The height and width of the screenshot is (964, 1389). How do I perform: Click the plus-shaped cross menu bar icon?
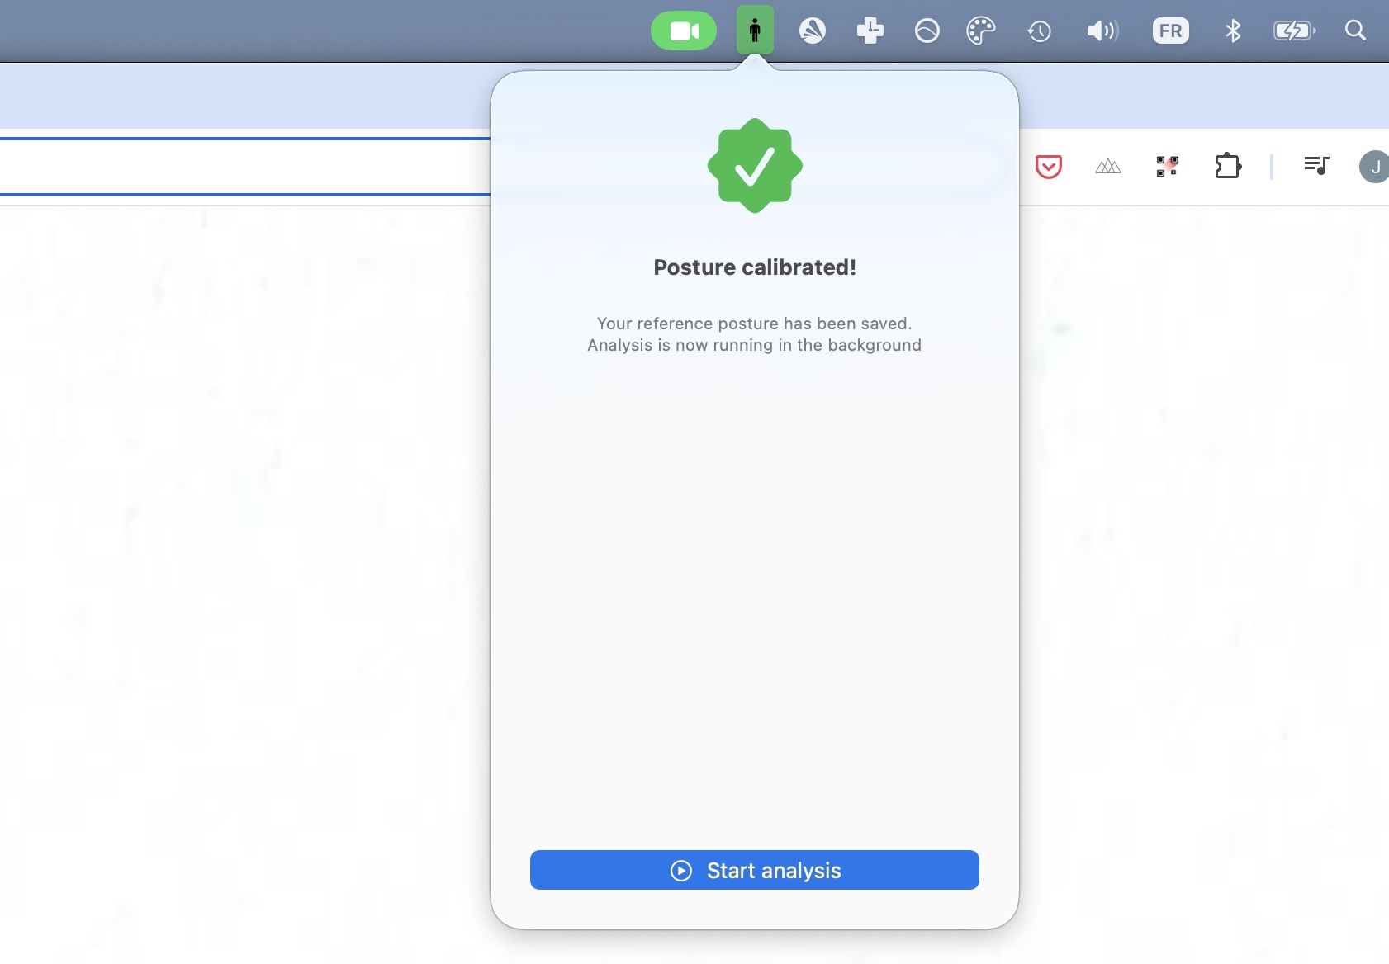870,31
